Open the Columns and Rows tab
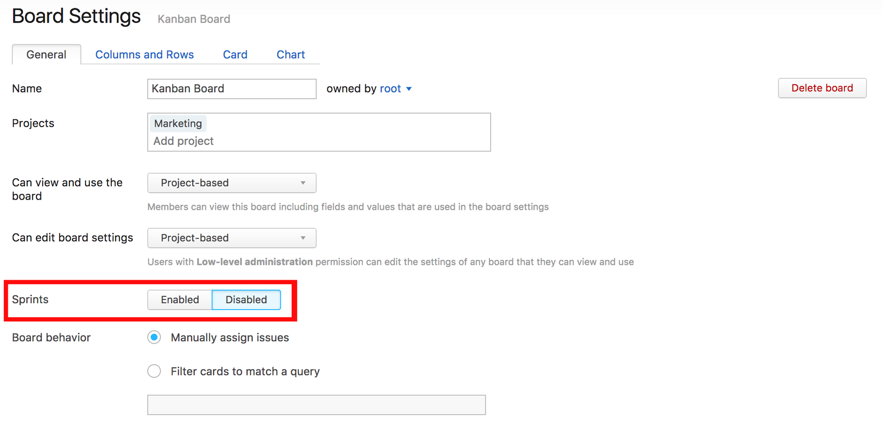 pyautogui.click(x=144, y=55)
